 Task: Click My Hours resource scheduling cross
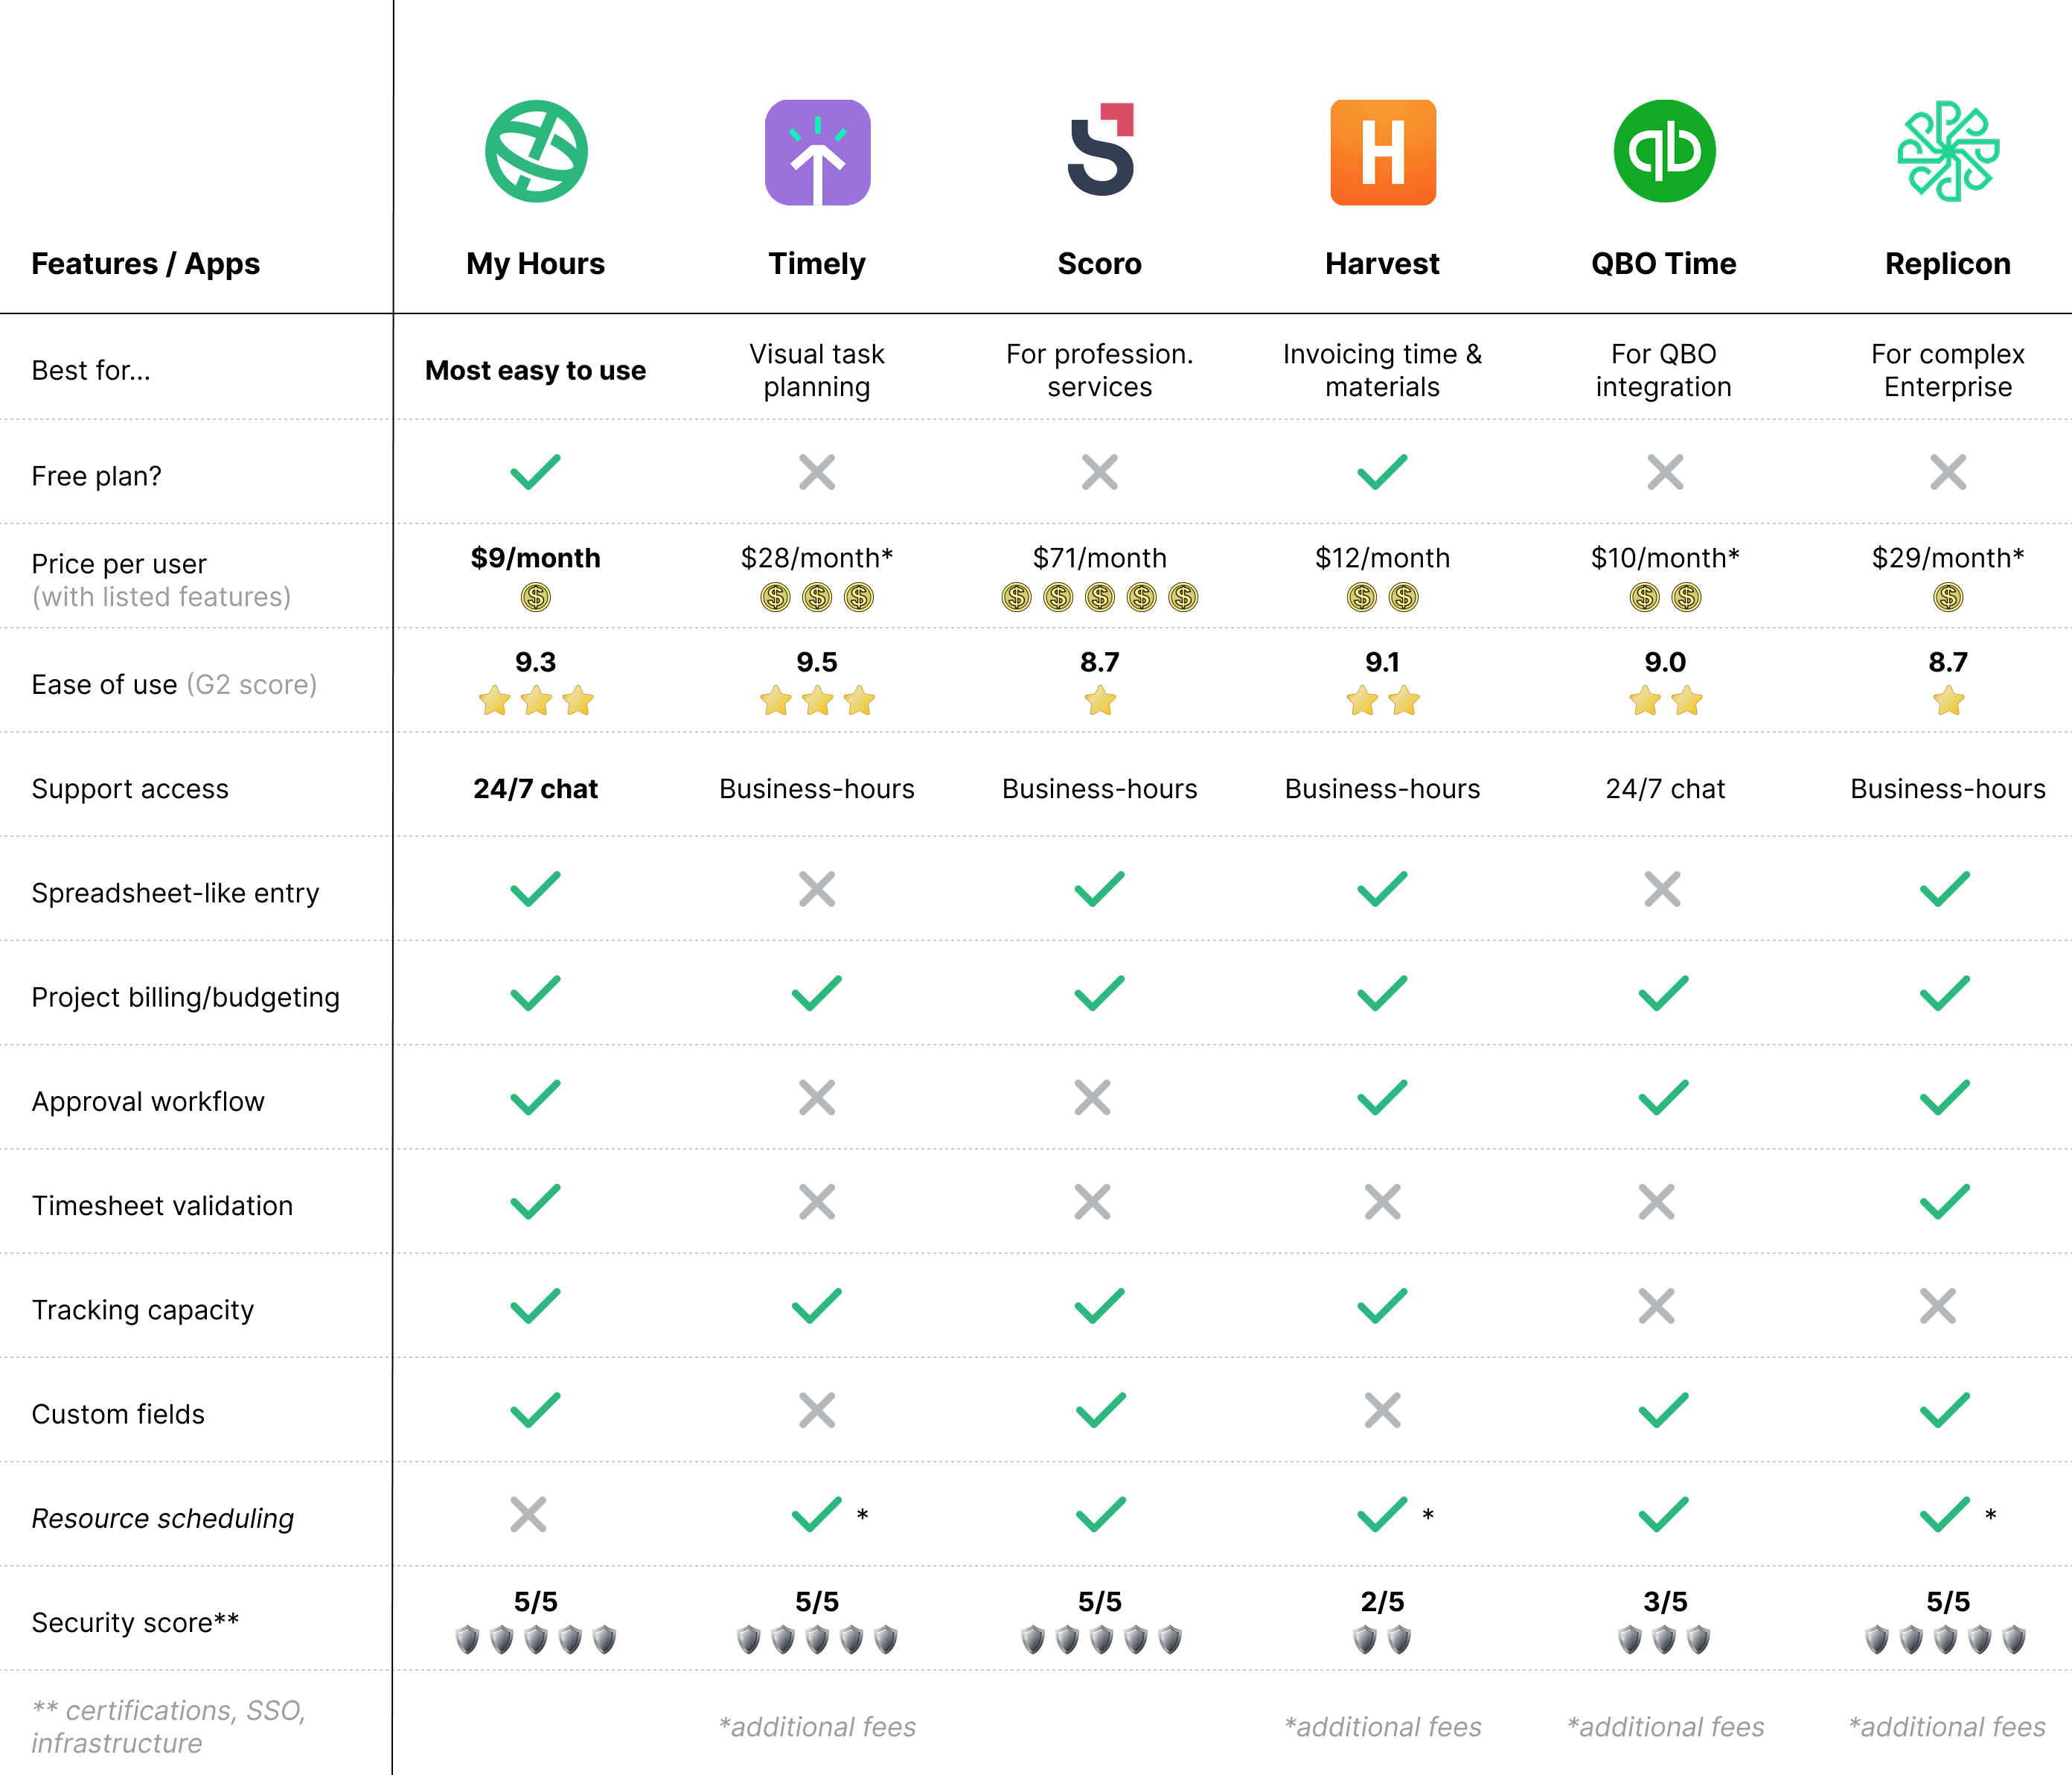[x=528, y=1515]
